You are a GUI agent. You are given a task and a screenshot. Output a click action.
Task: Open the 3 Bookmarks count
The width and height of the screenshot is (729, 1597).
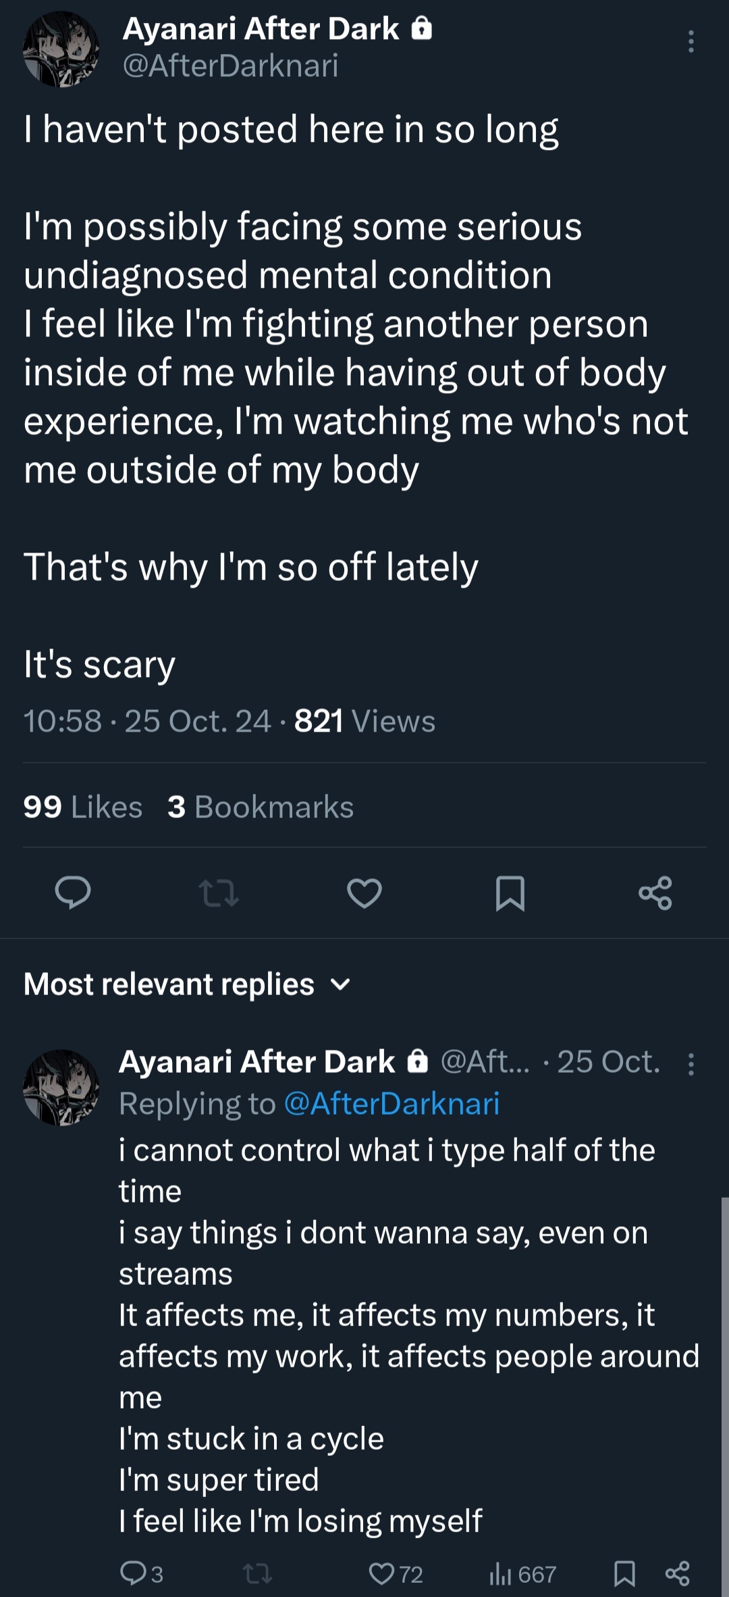tap(261, 807)
